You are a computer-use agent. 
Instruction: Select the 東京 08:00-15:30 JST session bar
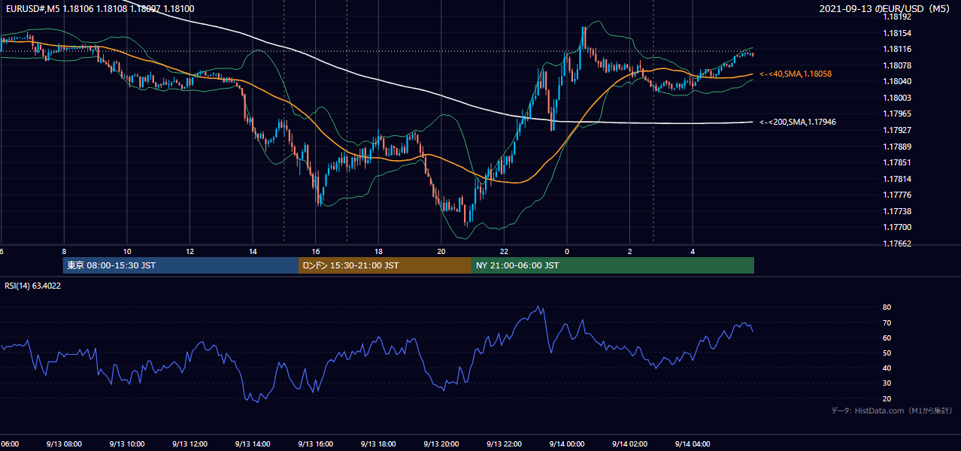180,265
